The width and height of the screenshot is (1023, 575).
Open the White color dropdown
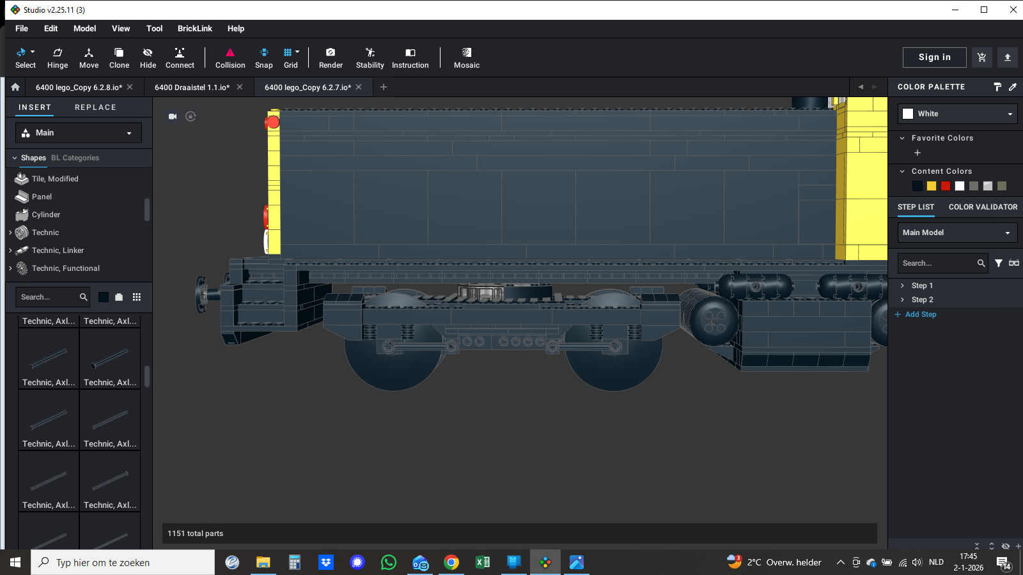click(957, 114)
